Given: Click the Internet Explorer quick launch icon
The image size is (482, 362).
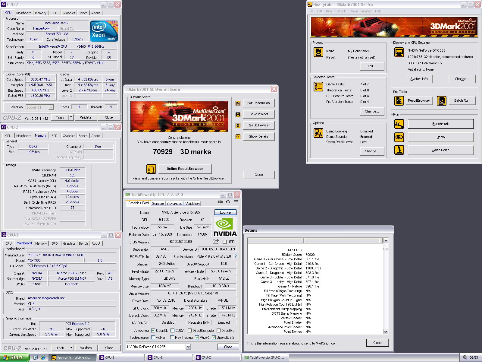Looking at the screenshot, I should click(43, 357).
